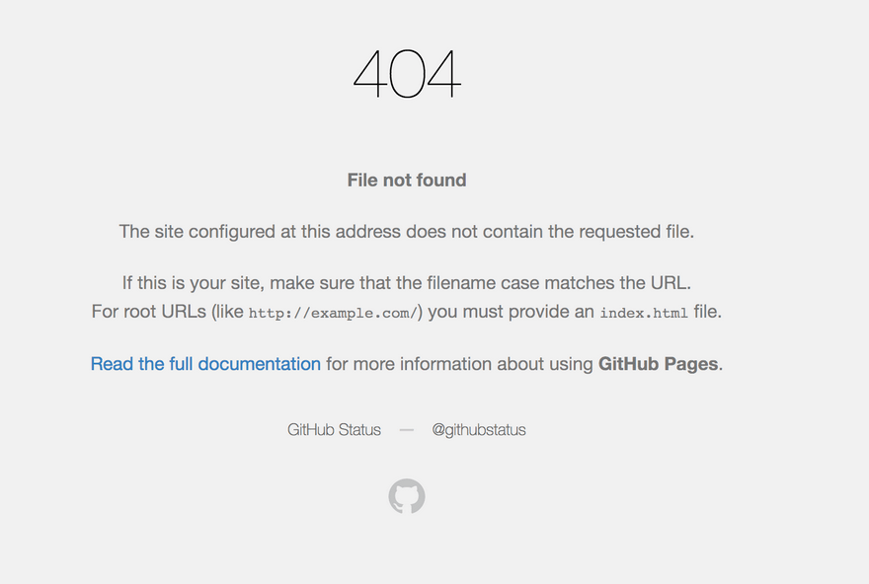The height and width of the screenshot is (584, 869).
Task: Click the File not found heading
Action: click(x=407, y=180)
